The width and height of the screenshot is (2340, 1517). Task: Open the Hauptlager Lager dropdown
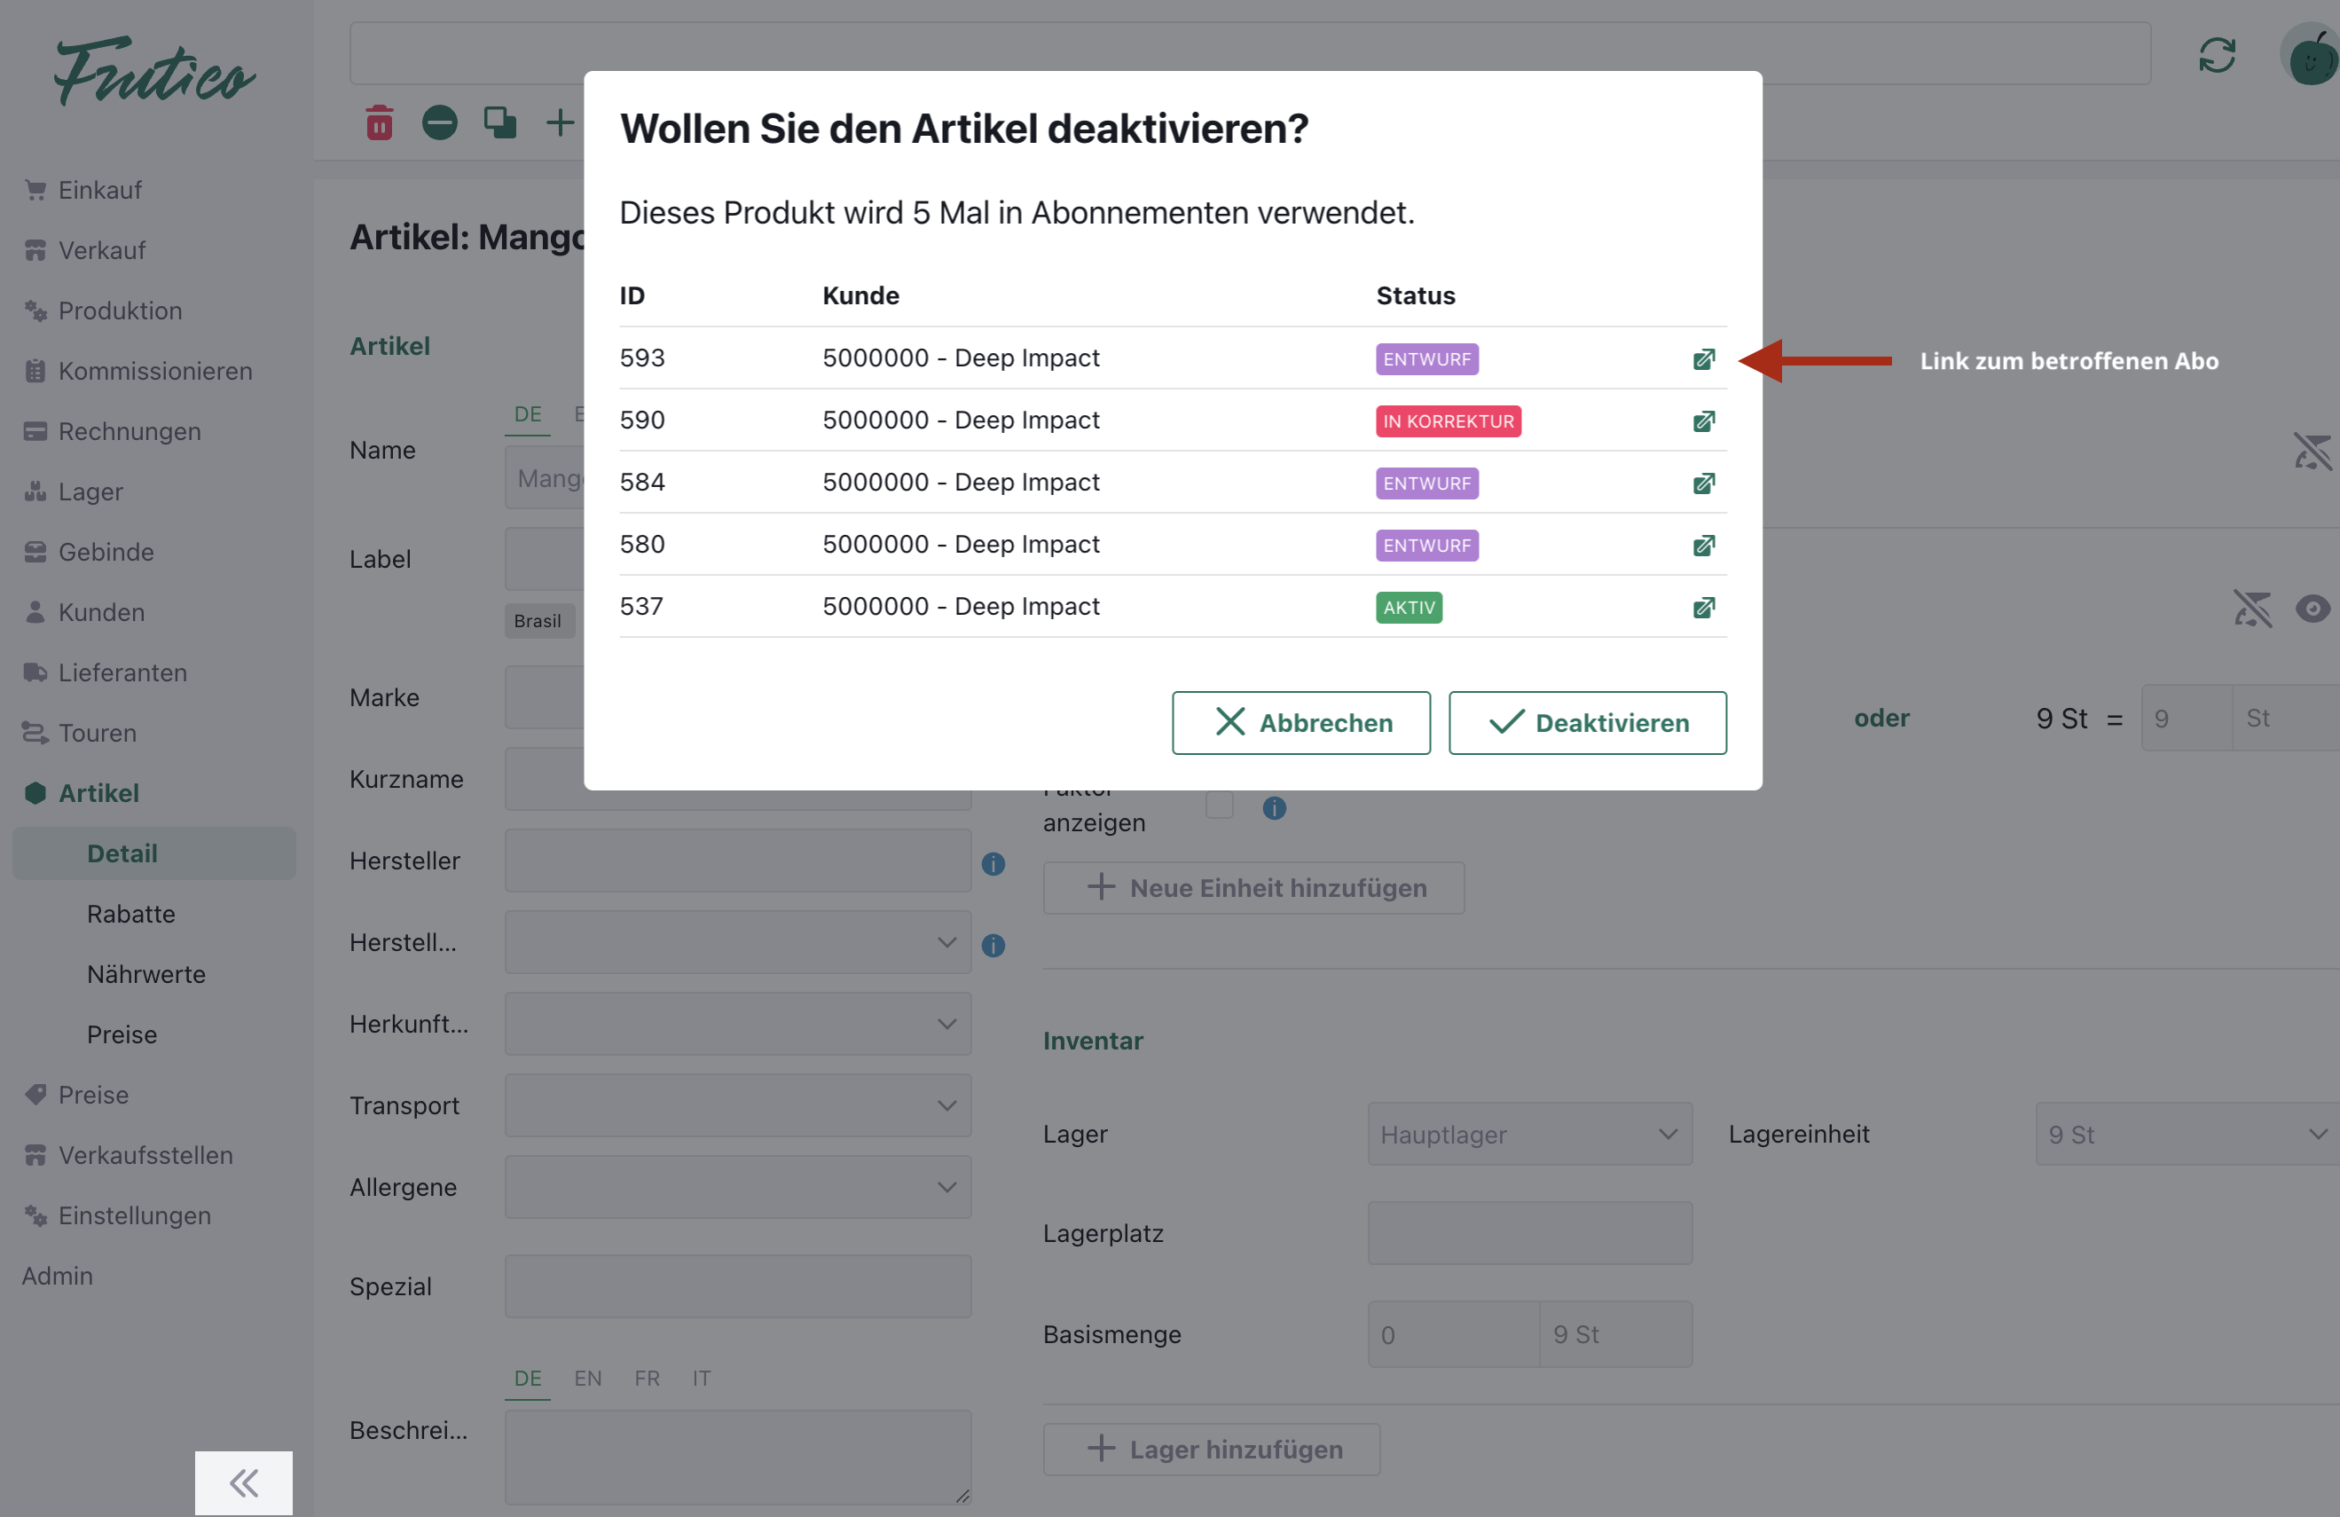[1529, 1134]
